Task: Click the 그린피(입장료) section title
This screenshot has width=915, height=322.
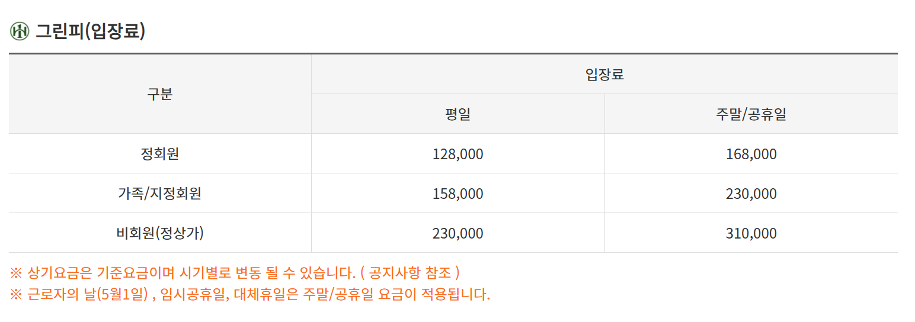Action: 90,31
